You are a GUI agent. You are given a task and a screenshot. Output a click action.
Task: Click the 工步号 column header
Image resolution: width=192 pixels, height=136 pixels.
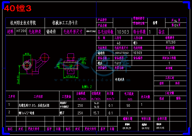(12, 97)
